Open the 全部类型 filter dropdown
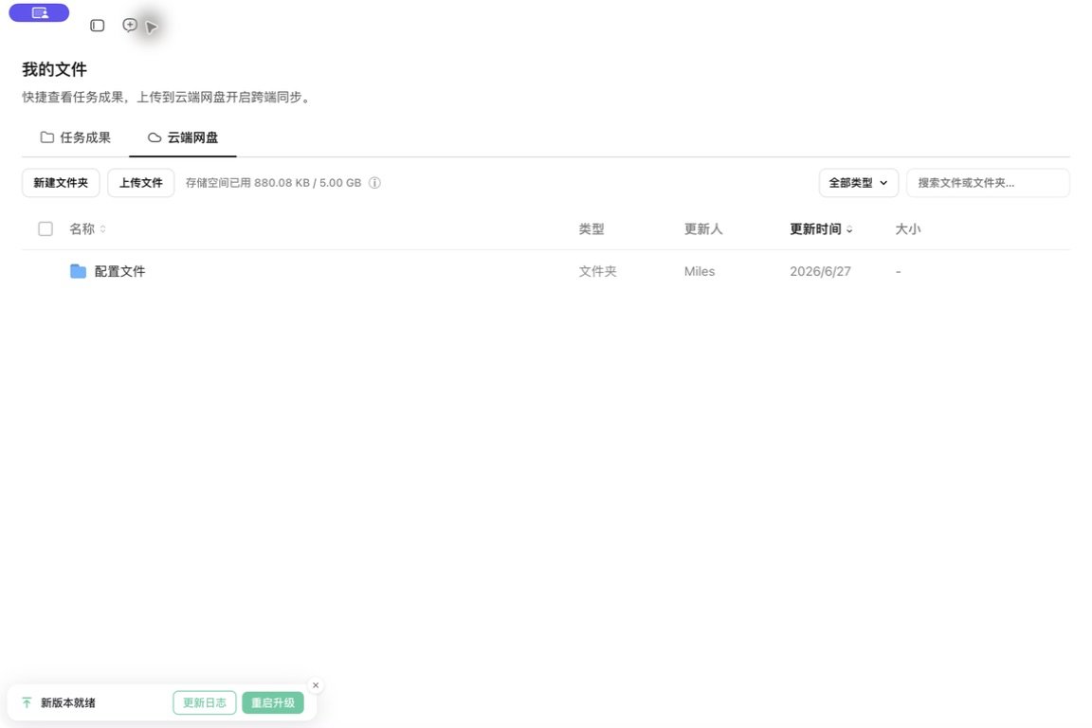The width and height of the screenshot is (1092, 728). (858, 183)
